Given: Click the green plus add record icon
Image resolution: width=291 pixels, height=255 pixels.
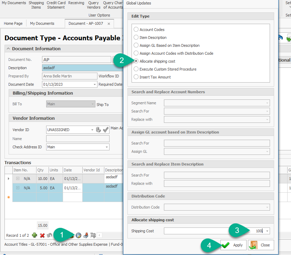Looking at the screenshot, I should click(34, 235).
